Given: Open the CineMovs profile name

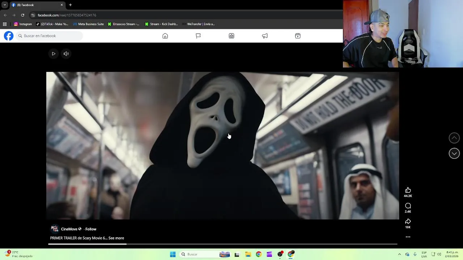Looking at the screenshot, I should (x=69, y=229).
